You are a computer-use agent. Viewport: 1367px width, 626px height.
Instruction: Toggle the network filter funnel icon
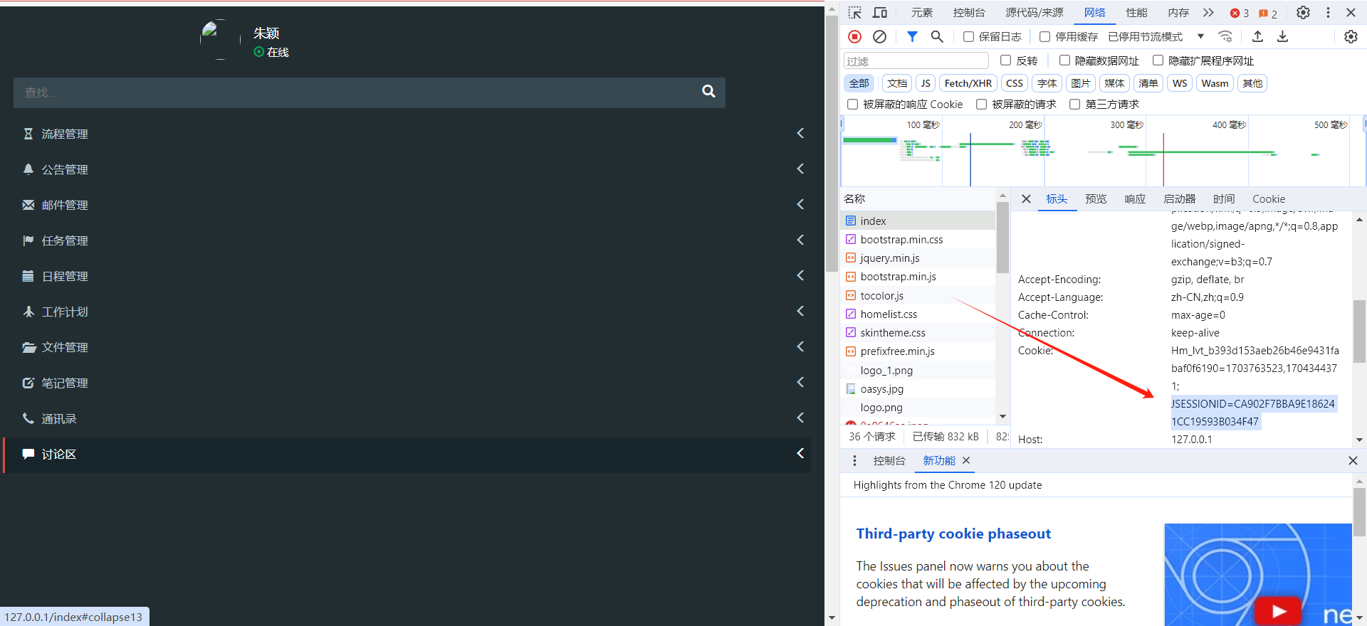point(912,36)
